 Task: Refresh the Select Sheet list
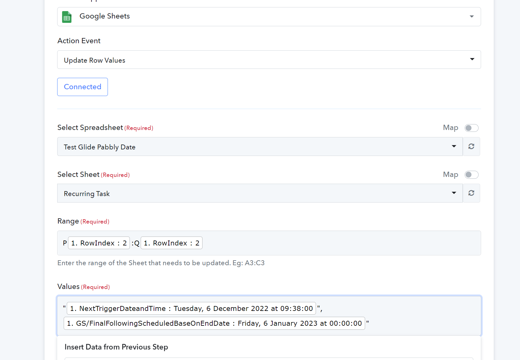pyautogui.click(x=471, y=193)
